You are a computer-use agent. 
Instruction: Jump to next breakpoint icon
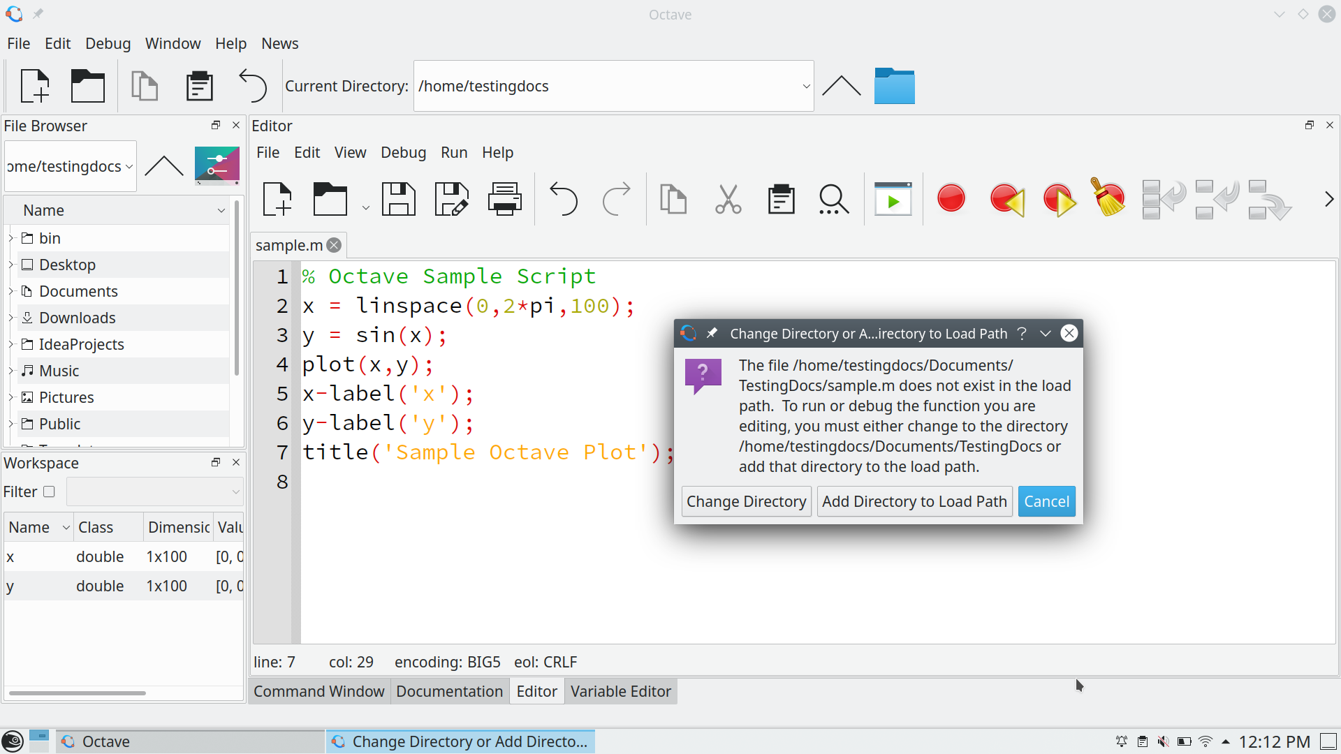tap(1058, 200)
